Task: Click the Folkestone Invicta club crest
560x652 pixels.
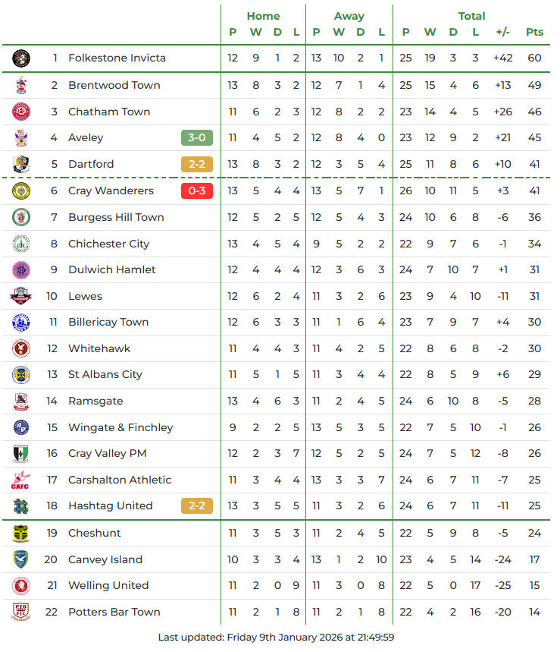Action: (21, 58)
